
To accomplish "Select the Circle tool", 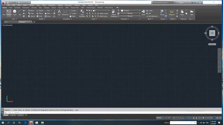I will click(x=15, y=12).
